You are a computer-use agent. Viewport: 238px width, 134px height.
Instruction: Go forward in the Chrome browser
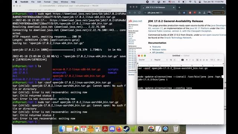(135, 13)
